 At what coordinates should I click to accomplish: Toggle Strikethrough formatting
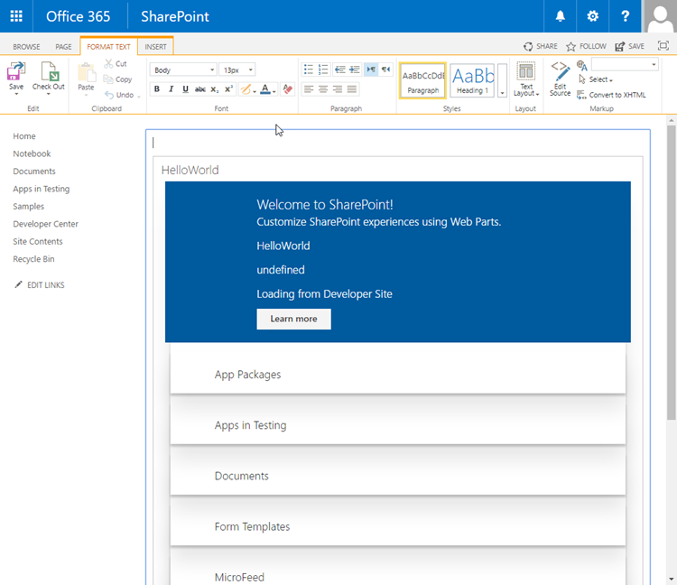[199, 89]
